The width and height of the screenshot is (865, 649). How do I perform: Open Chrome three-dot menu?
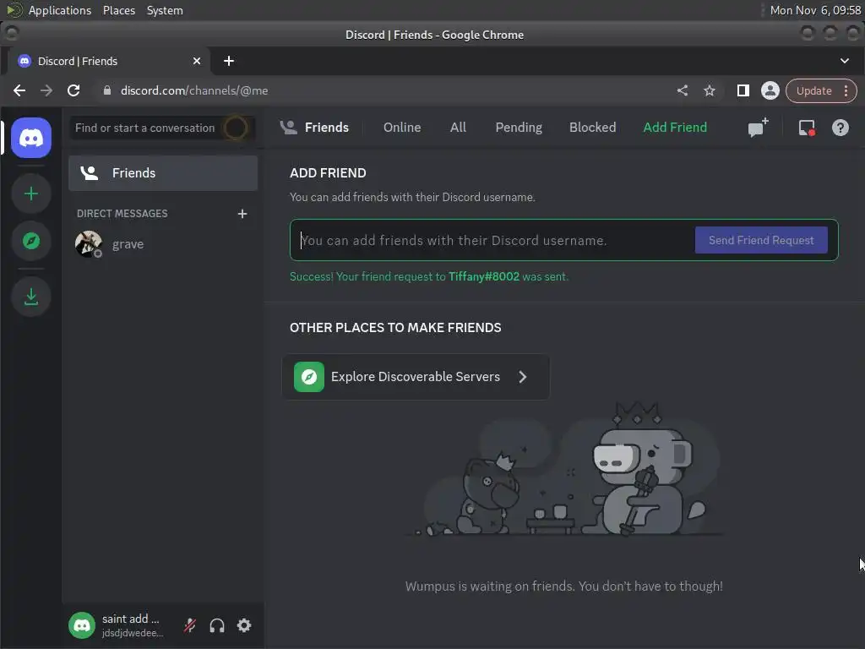click(846, 90)
